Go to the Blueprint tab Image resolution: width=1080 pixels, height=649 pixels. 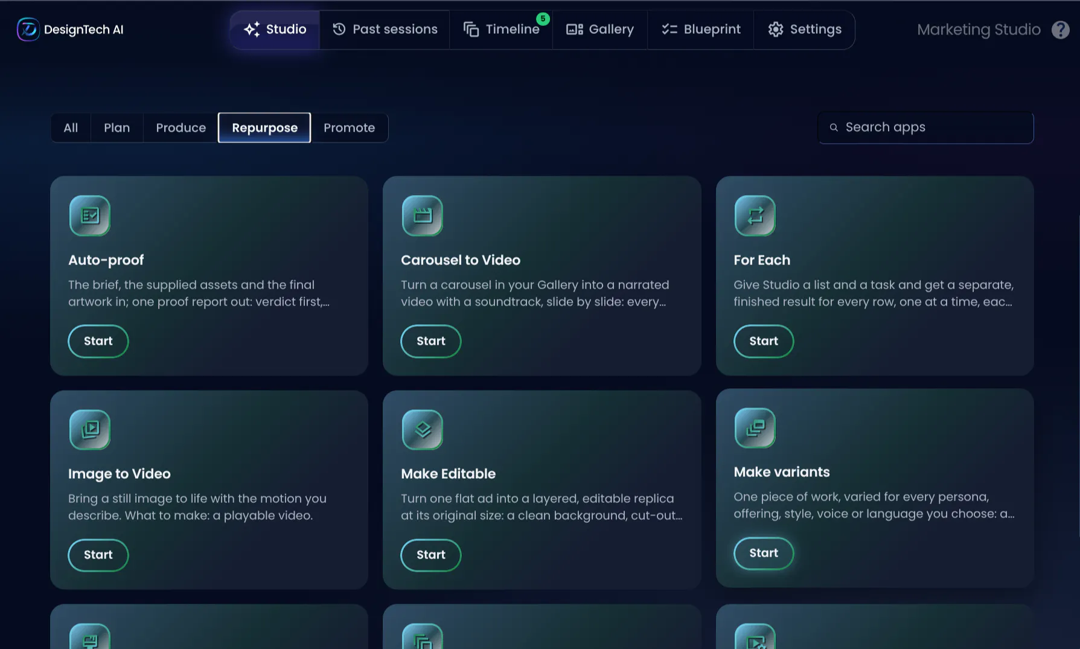point(701,30)
